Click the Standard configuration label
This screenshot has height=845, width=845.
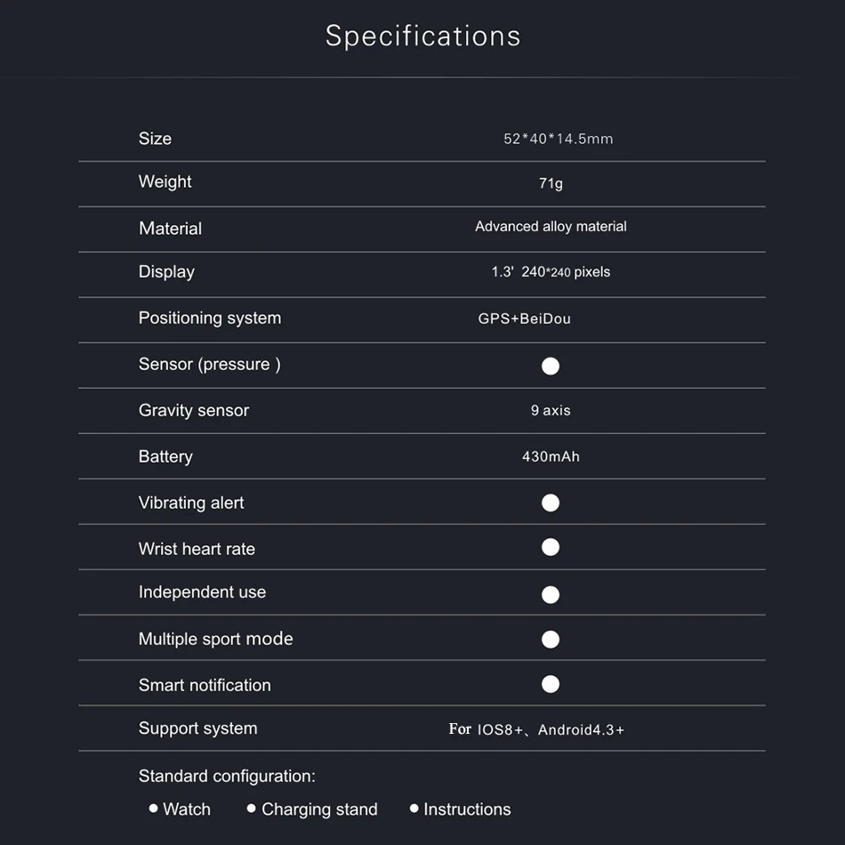227,776
